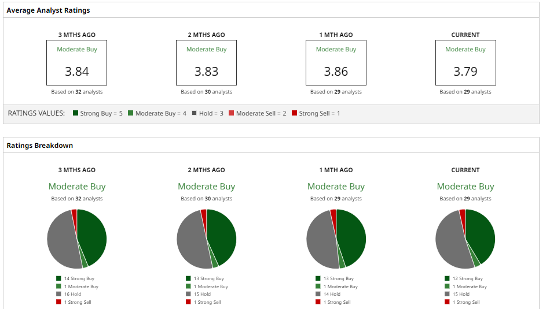Click 1 Strong Sell entry under 2 MTHS AGO
Viewport: 550px width, 309px height.
pyautogui.click(x=207, y=302)
